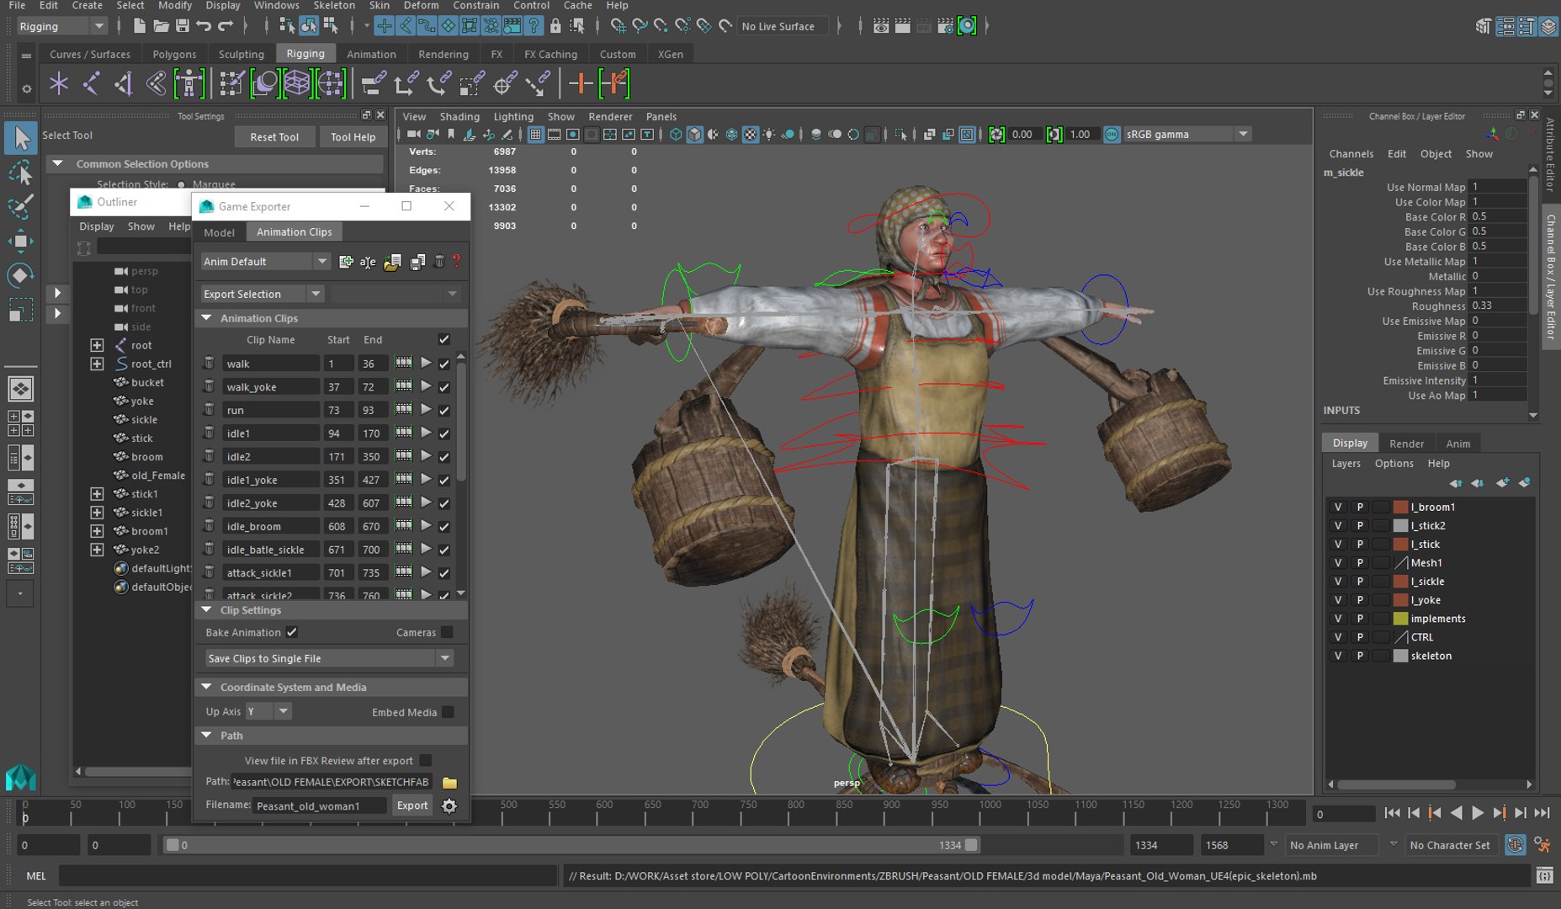Open the Rigging menu set dropdown
The height and width of the screenshot is (909, 1561).
(x=61, y=26)
